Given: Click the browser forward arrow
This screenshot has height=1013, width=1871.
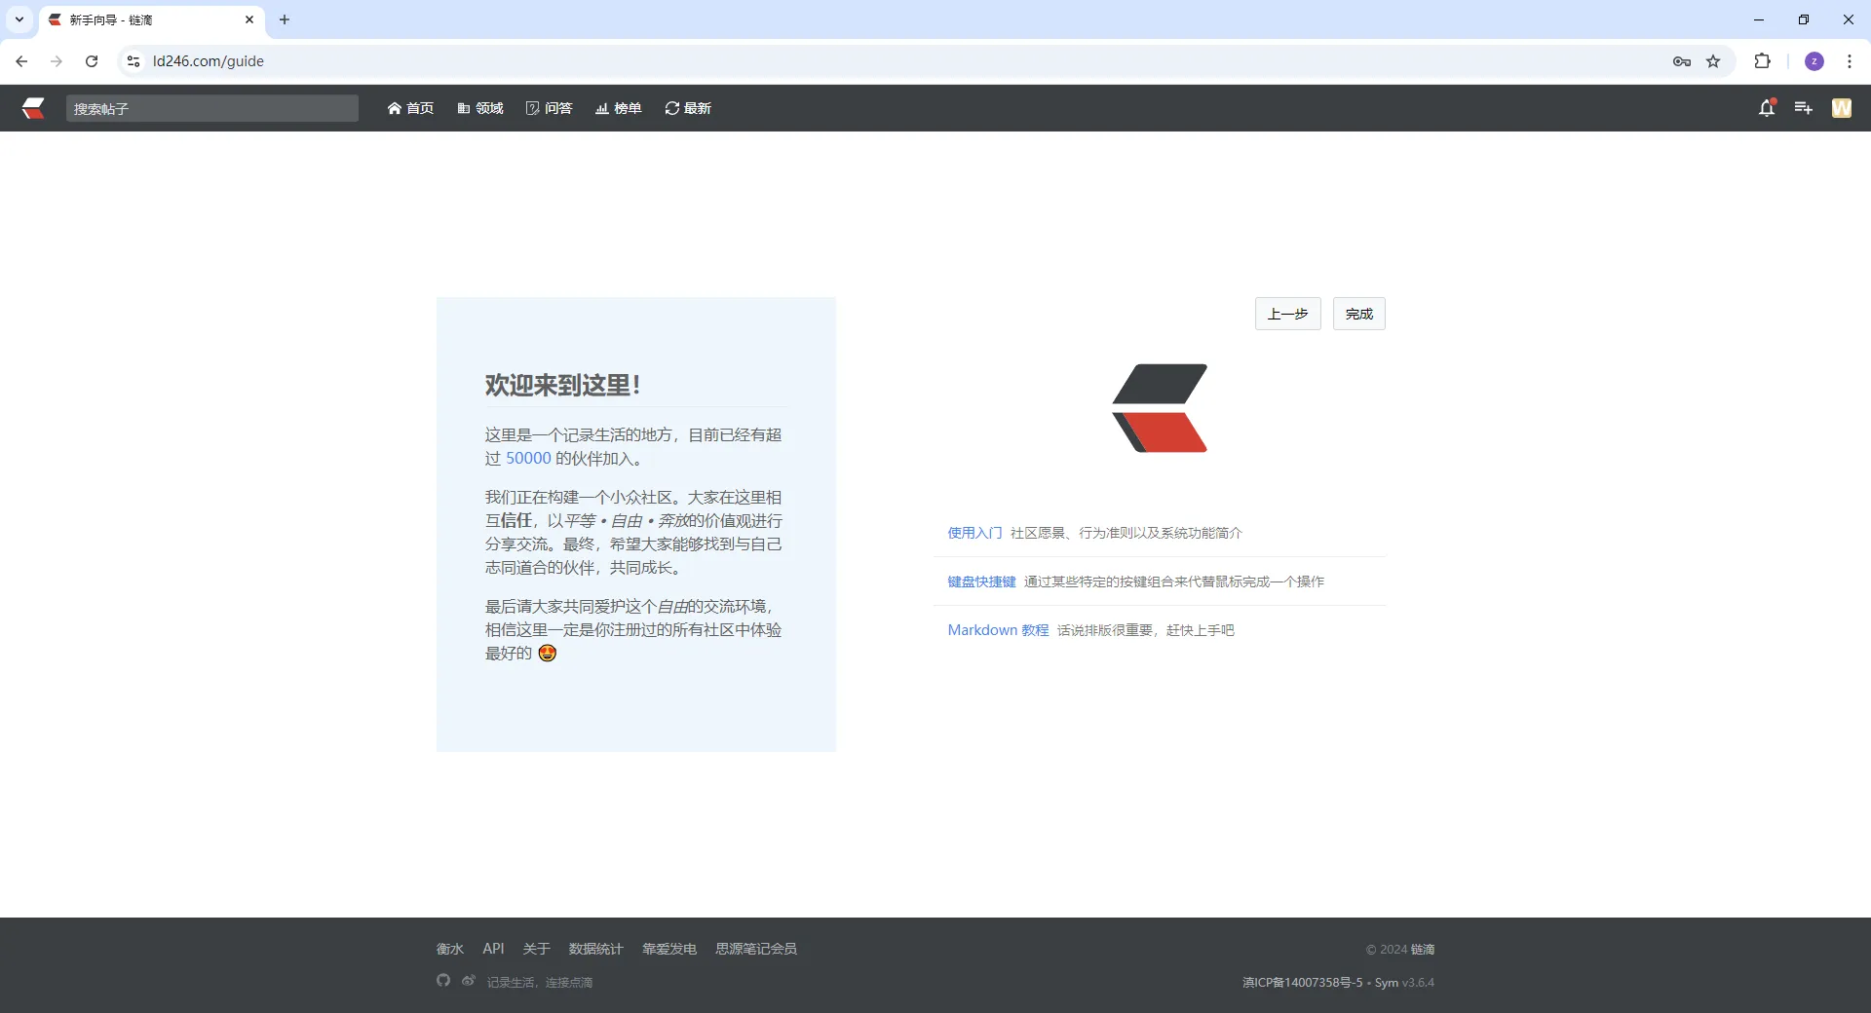Looking at the screenshot, I should pos(57,61).
